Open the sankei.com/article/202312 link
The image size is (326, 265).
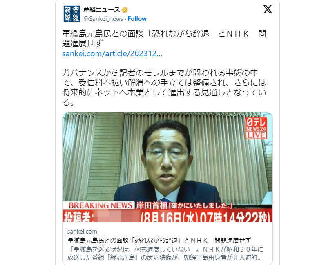(112, 53)
